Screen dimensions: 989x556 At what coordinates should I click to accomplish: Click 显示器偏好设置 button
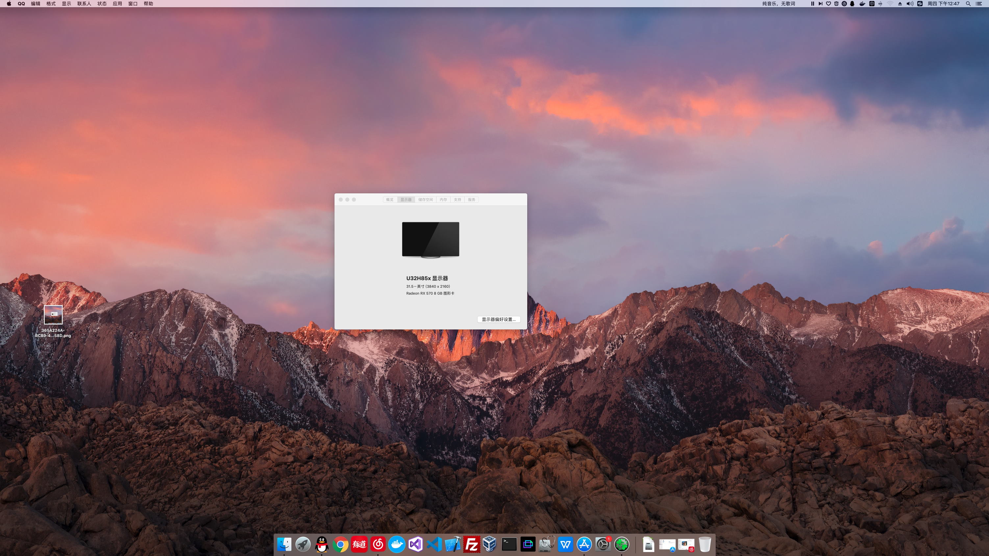click(x=498, y=319)
